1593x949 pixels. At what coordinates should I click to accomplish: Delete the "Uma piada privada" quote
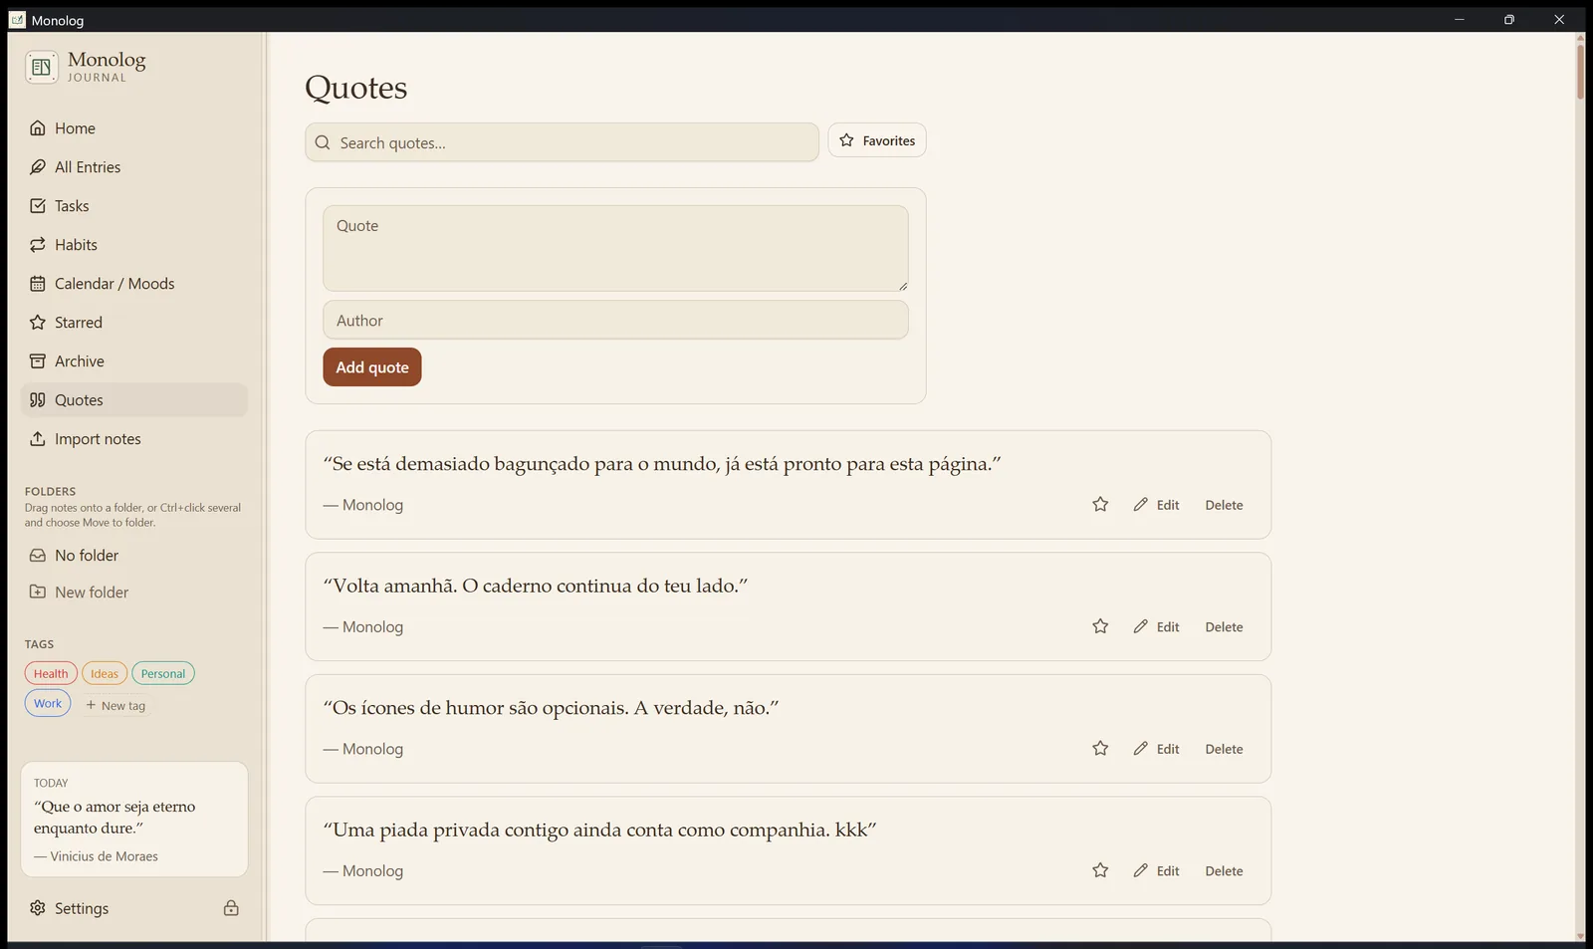[x=1224, y=870]
